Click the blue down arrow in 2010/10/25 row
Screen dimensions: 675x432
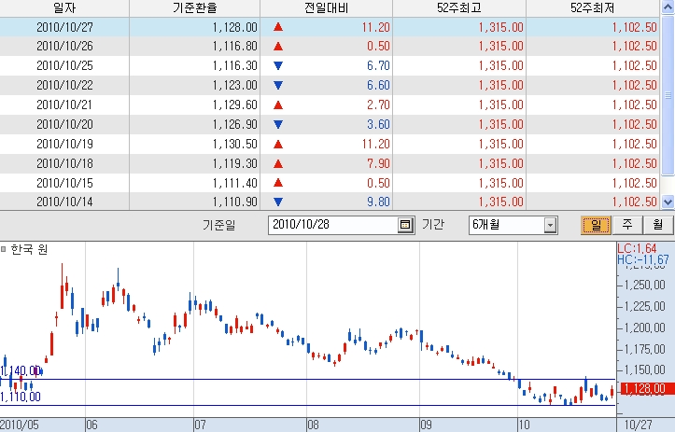pos(278,66)
